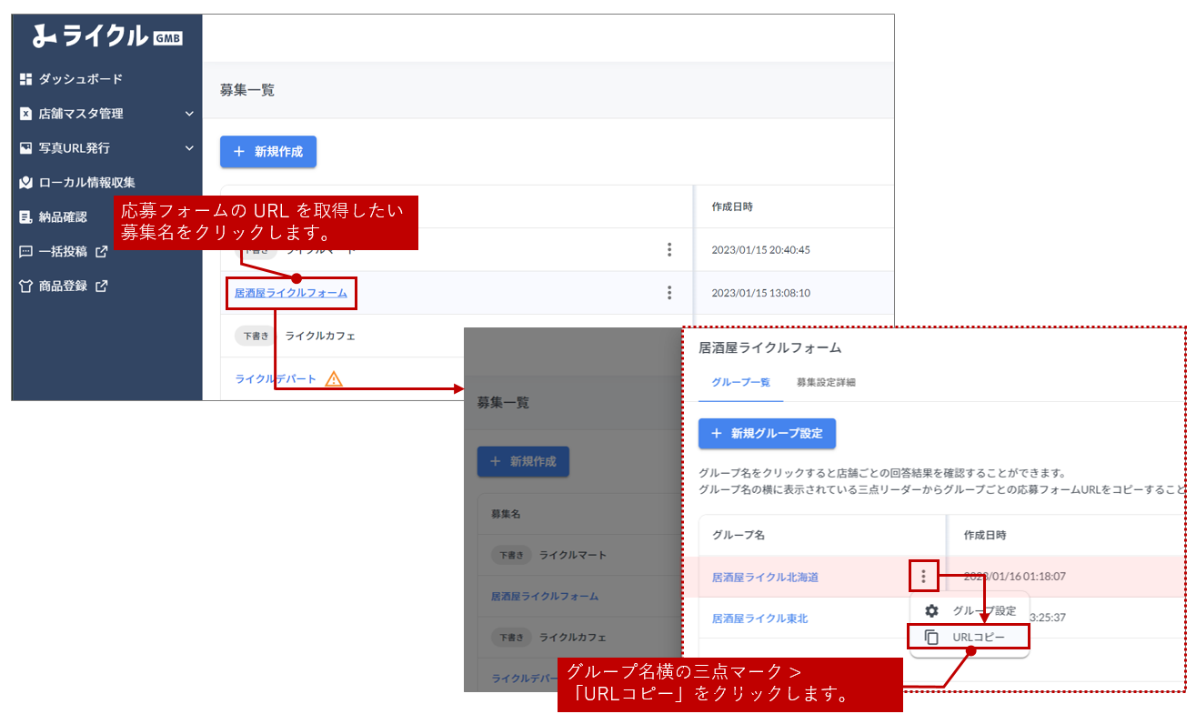This screenshot has height=724, width=1196.
Task: Open three-dot menu for ライクルマート row
Action: click(669, 249)
